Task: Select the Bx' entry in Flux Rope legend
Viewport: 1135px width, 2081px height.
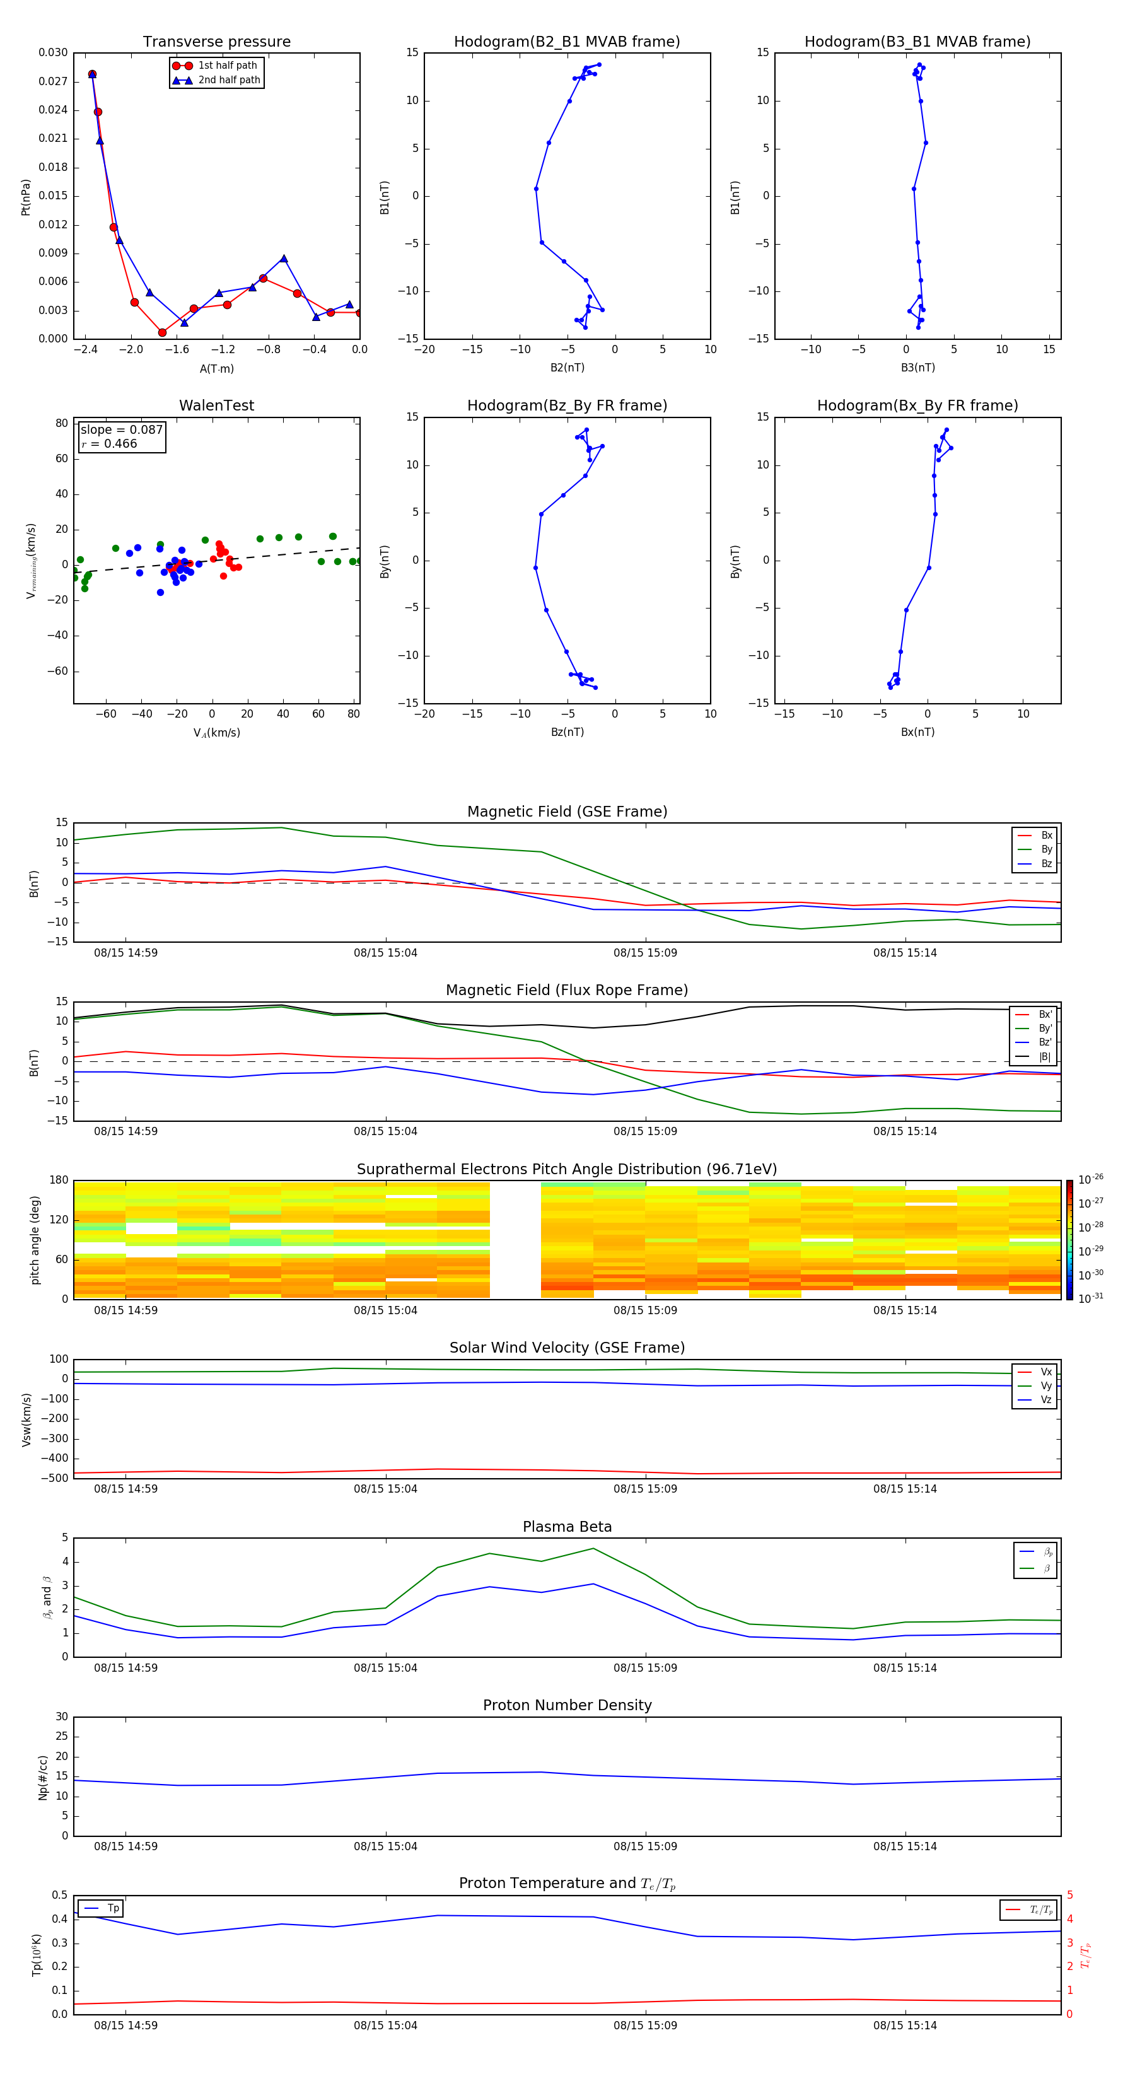Action: point(1034,1015)
